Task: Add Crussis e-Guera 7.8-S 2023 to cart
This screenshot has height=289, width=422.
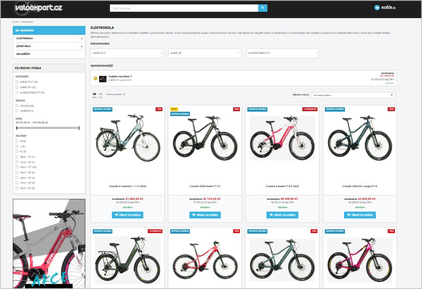Action: coord(282,215)
